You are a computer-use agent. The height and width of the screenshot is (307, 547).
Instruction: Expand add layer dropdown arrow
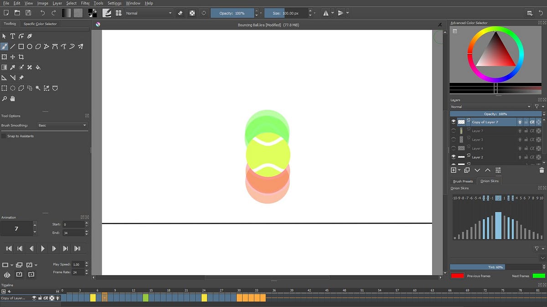coord(459,170)
